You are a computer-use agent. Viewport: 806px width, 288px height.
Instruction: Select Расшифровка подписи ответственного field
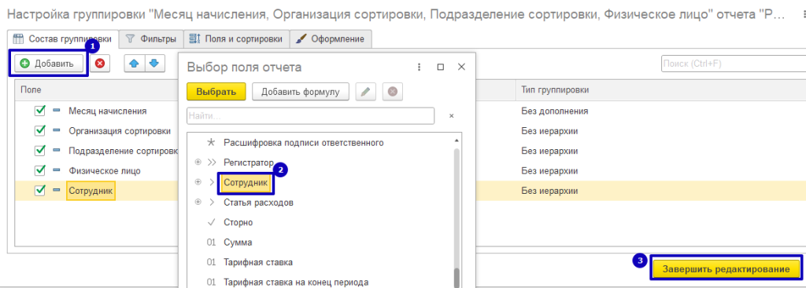pos(304,143)
